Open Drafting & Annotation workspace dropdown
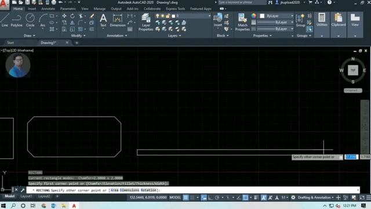The image size is (371, 209). point(315,197)
